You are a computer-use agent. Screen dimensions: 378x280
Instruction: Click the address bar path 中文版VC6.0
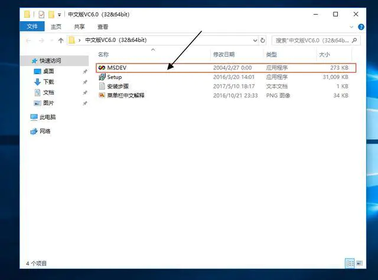point(116,40)
